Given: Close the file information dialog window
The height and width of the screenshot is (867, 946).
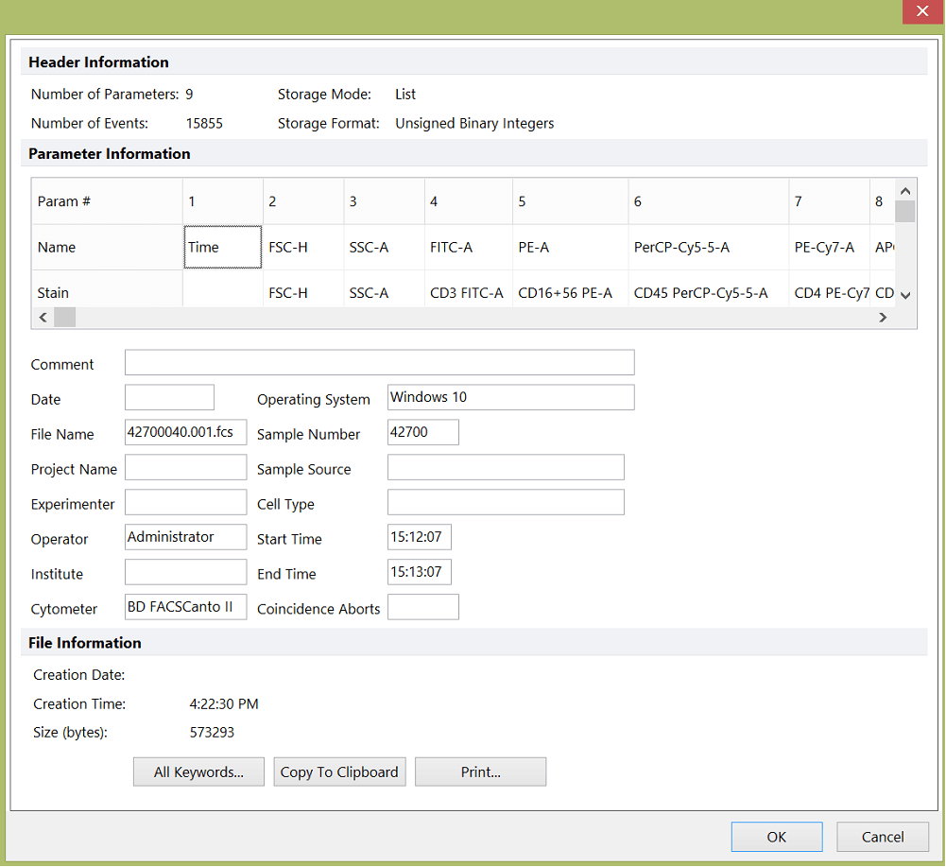Looking at the screenshot, I should pos(922,10).
